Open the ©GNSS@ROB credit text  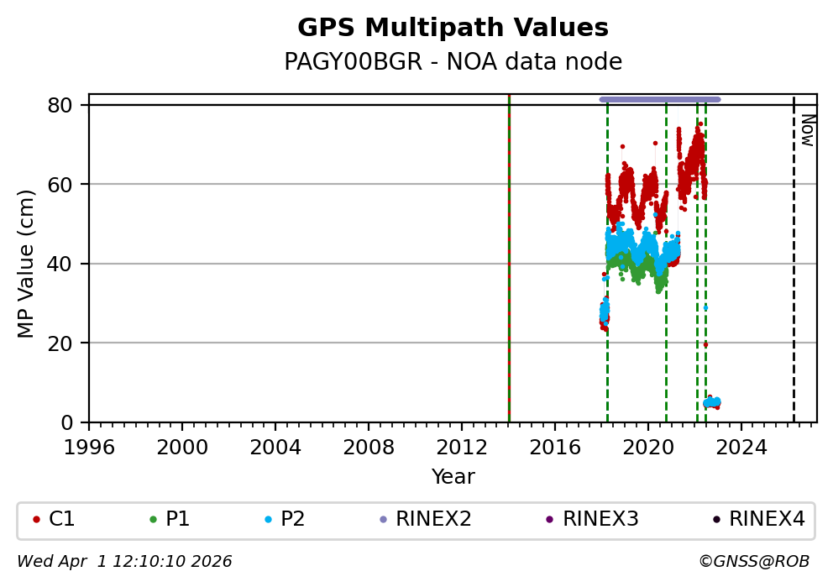point(753,561)
